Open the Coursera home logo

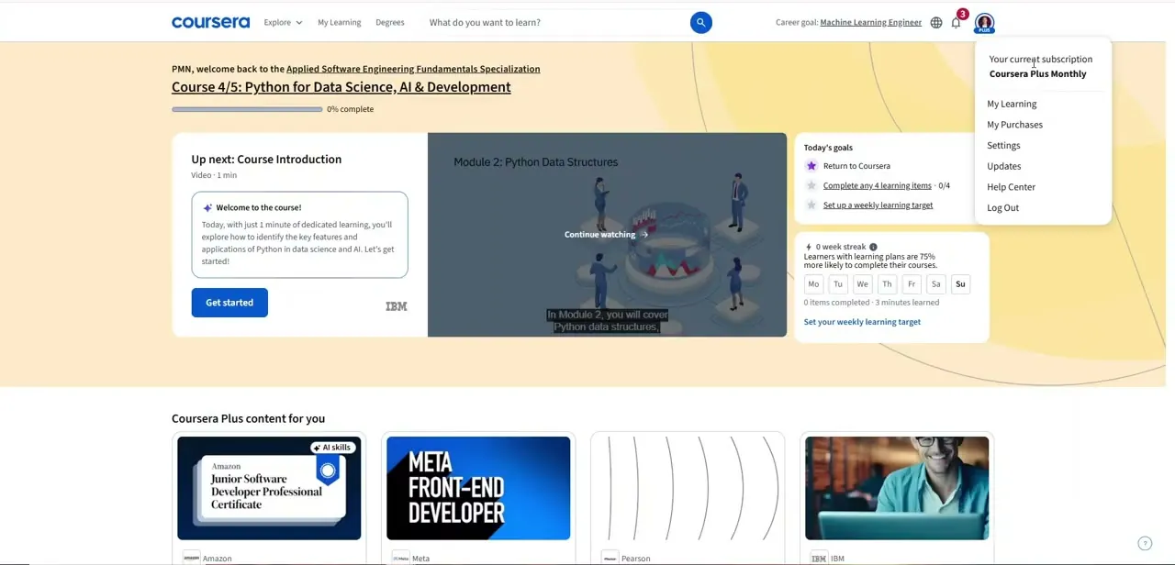[210, 22]
